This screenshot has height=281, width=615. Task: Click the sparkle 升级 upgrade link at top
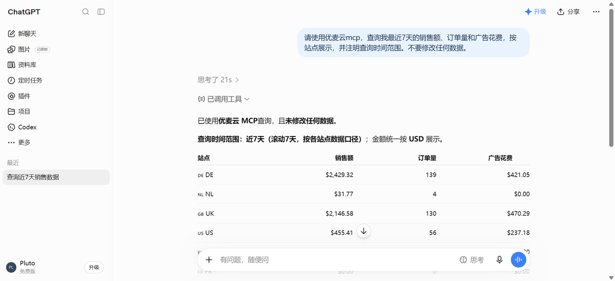535,12
